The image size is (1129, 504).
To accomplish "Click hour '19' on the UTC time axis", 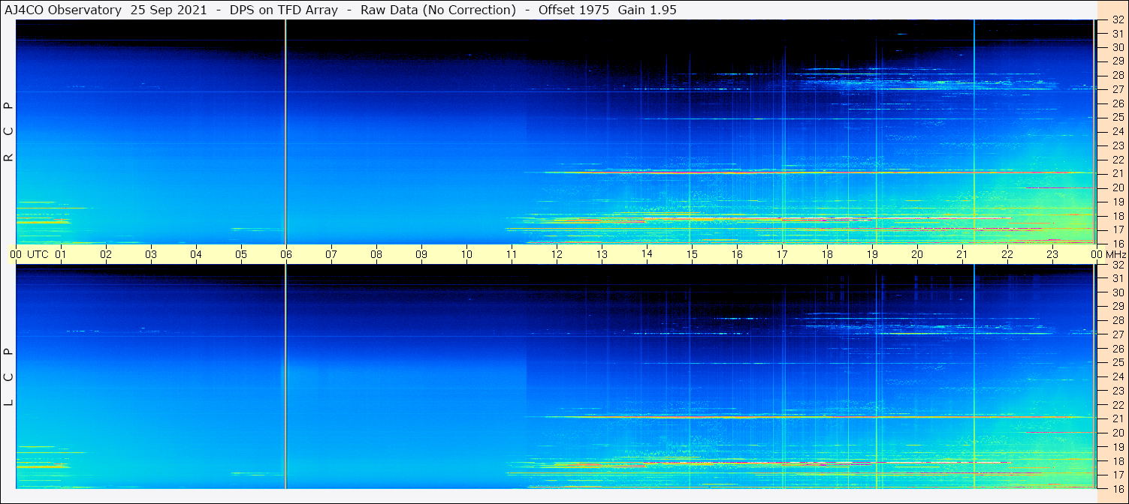I will click(872, 254).
